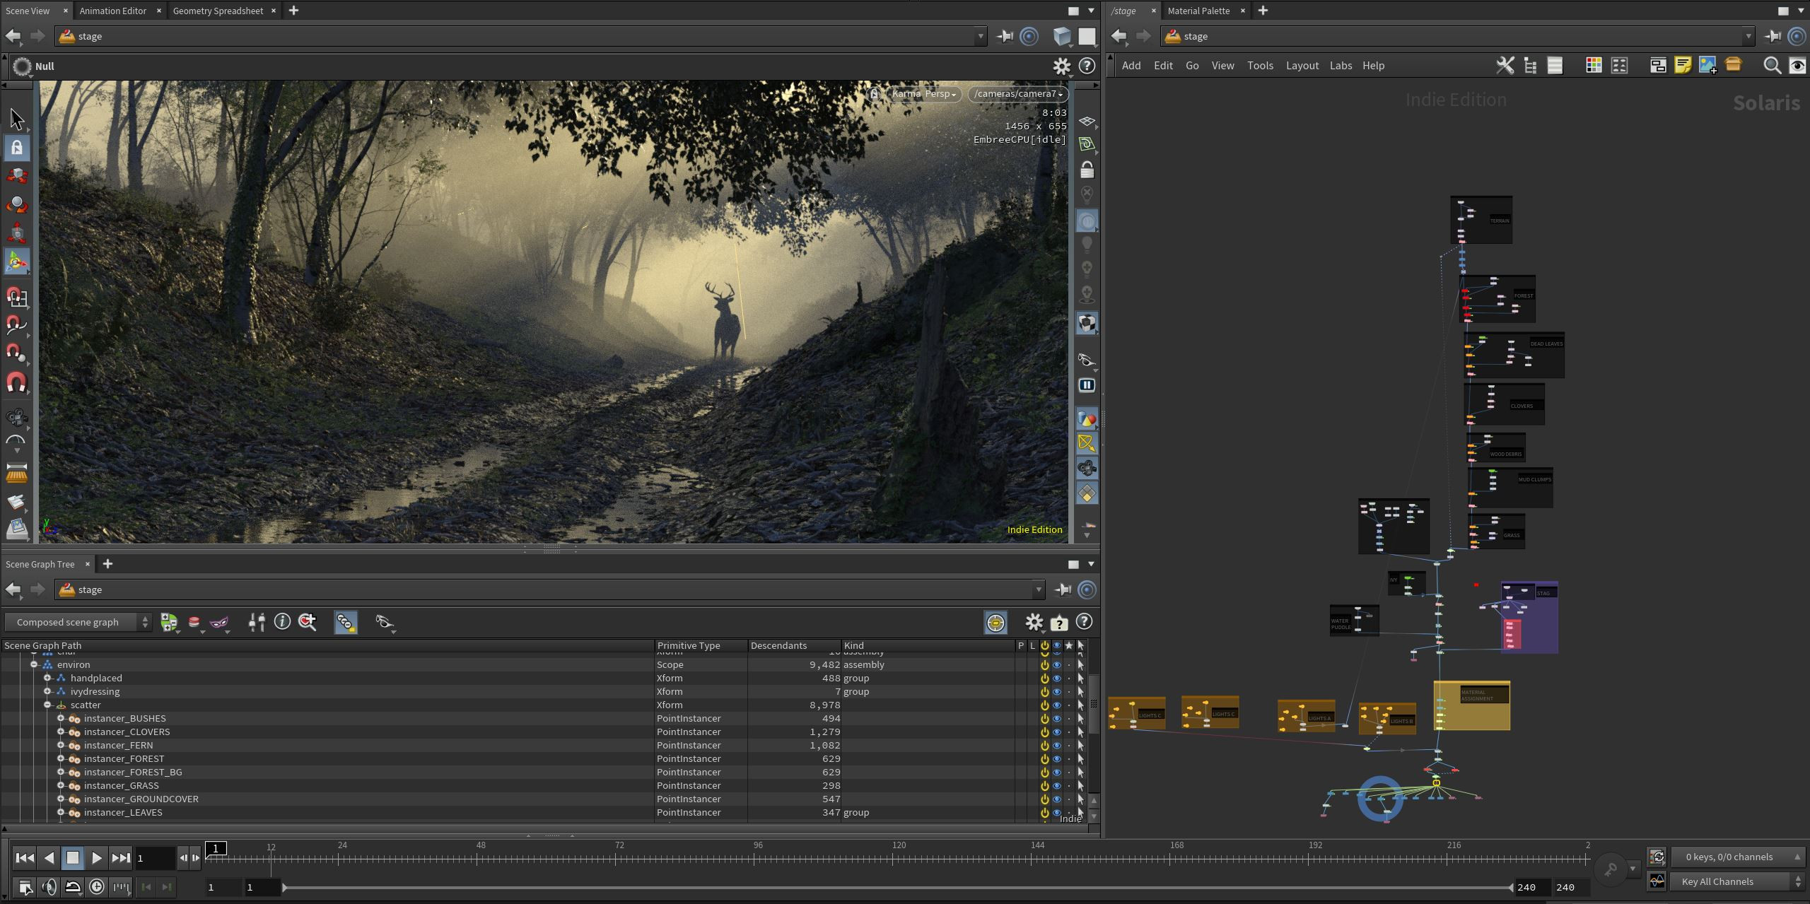Click the columns slider icon in Scene Graph Tree
The height and width of the screenshot is (904, 1810).
(257, 622)
